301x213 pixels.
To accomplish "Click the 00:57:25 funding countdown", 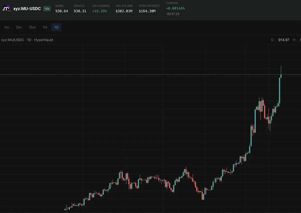I will pyautogui.click(x=173, y=14).
